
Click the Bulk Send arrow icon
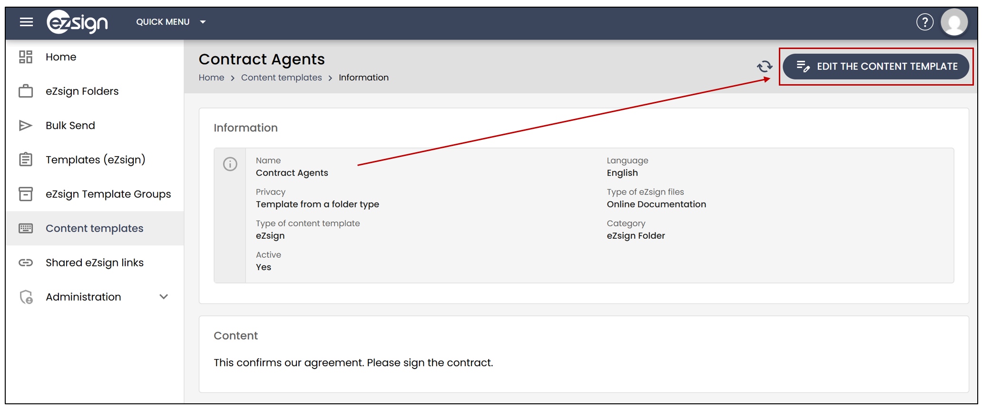coord(26,126)
